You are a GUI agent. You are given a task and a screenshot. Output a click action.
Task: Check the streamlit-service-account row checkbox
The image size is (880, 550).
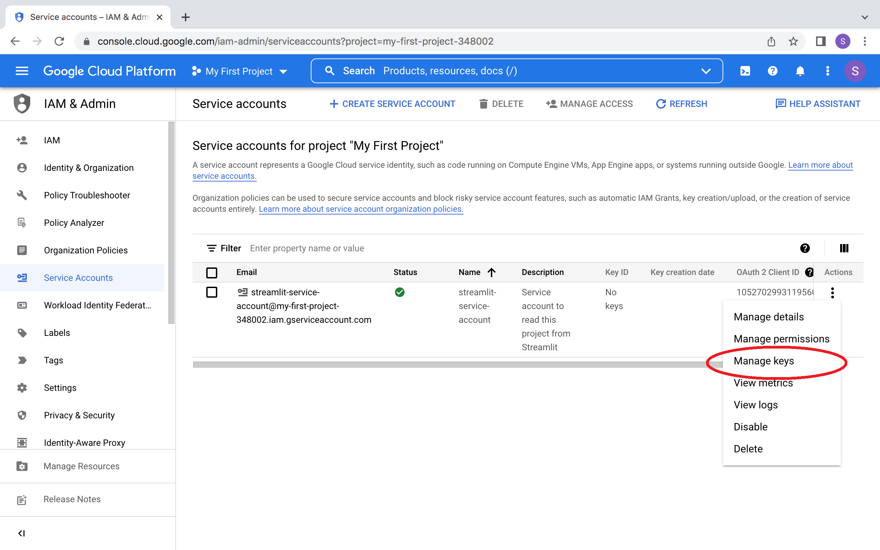click(x=212, y=293)
